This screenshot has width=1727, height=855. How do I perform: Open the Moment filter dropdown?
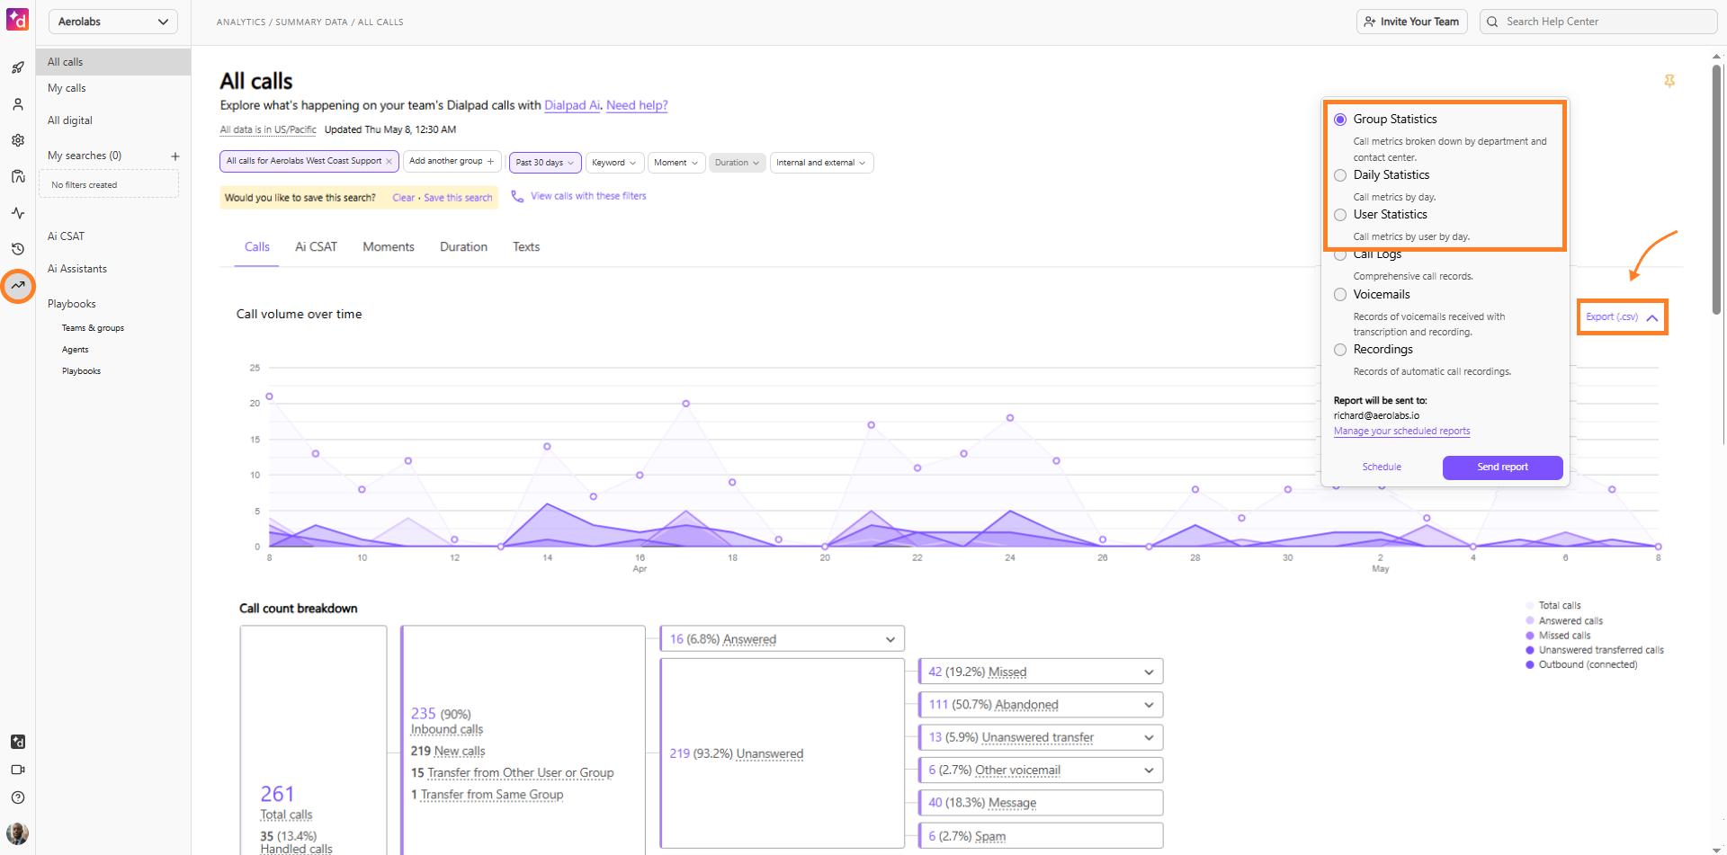tap(676, 163)
